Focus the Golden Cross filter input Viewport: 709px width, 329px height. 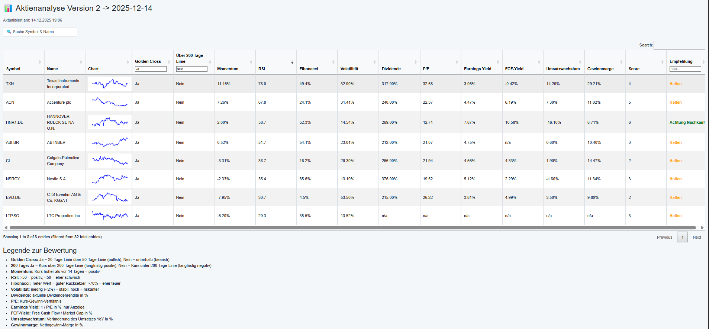point(151,69)
